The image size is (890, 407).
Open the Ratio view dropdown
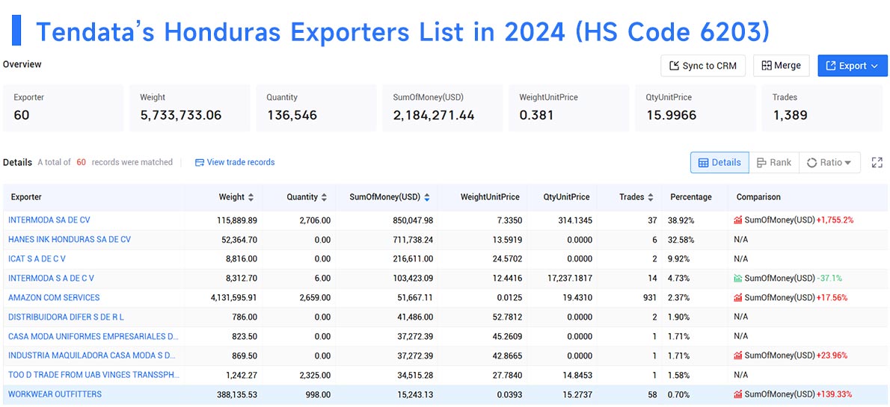point(829,163)
